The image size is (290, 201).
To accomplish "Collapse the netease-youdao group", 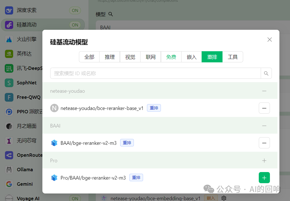I will pos(264,91).
